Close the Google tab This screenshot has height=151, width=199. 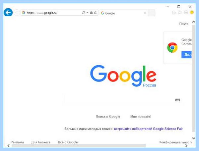coord(145,13)
